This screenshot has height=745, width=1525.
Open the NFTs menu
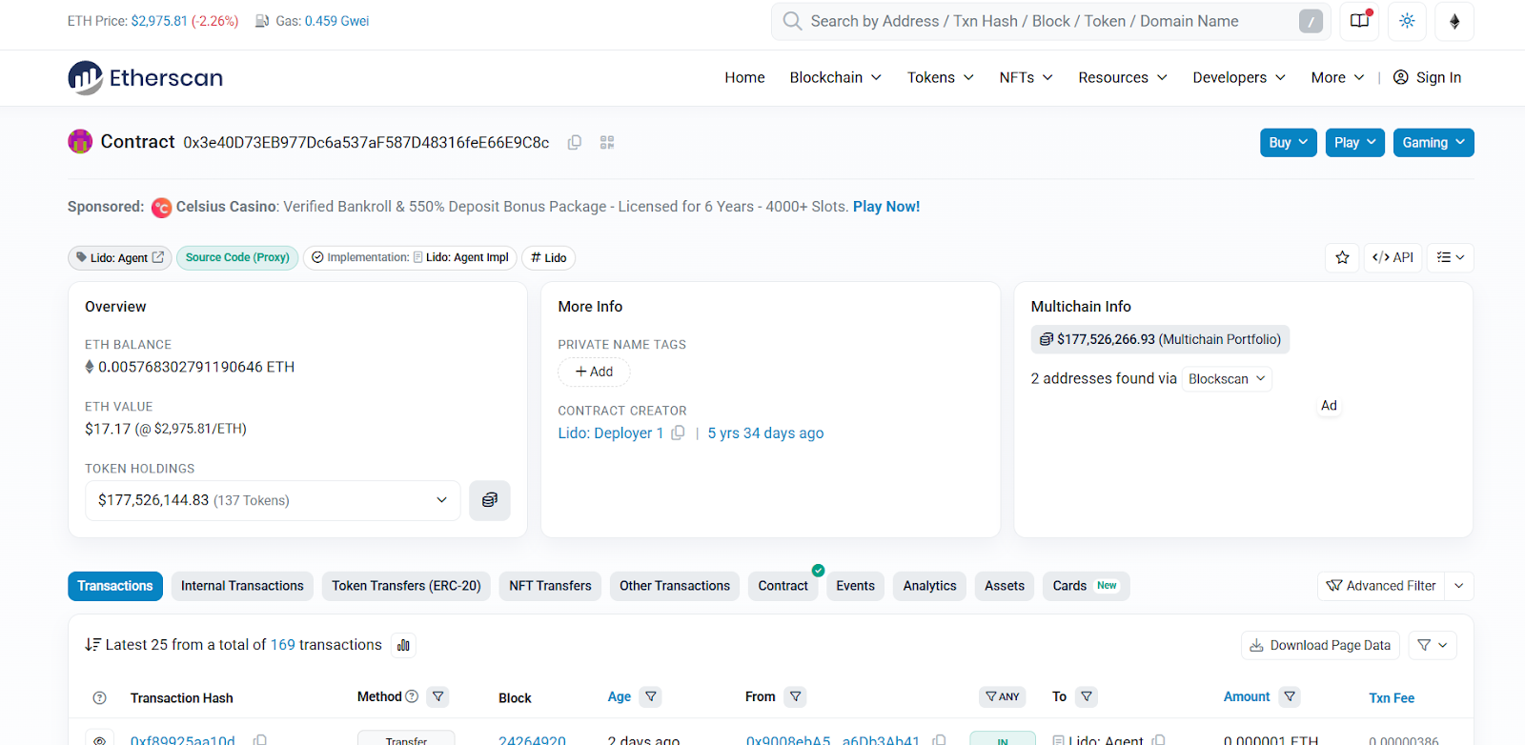click(x=1026, y=77)
